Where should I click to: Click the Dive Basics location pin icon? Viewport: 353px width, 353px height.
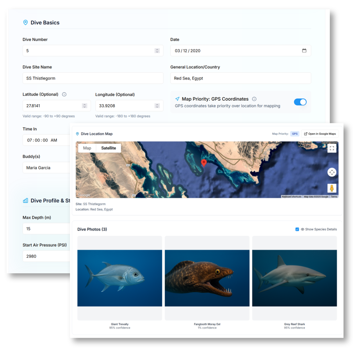pyautogui.click(x=26, y=23)
